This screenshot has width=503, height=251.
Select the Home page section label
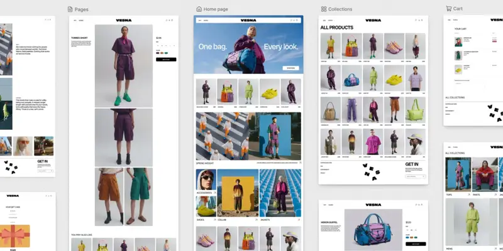[x=216, y=9]
